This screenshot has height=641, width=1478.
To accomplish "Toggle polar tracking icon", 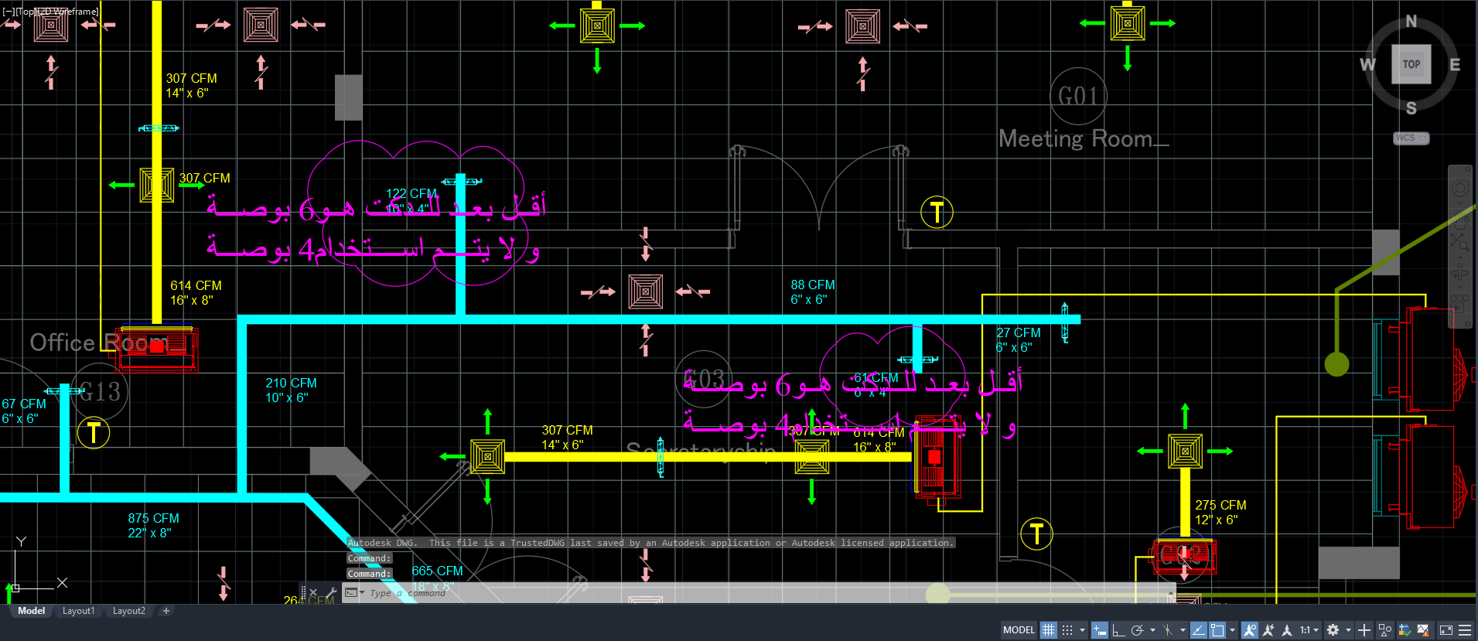I will pyautogui.click(x=1137, y=630).
